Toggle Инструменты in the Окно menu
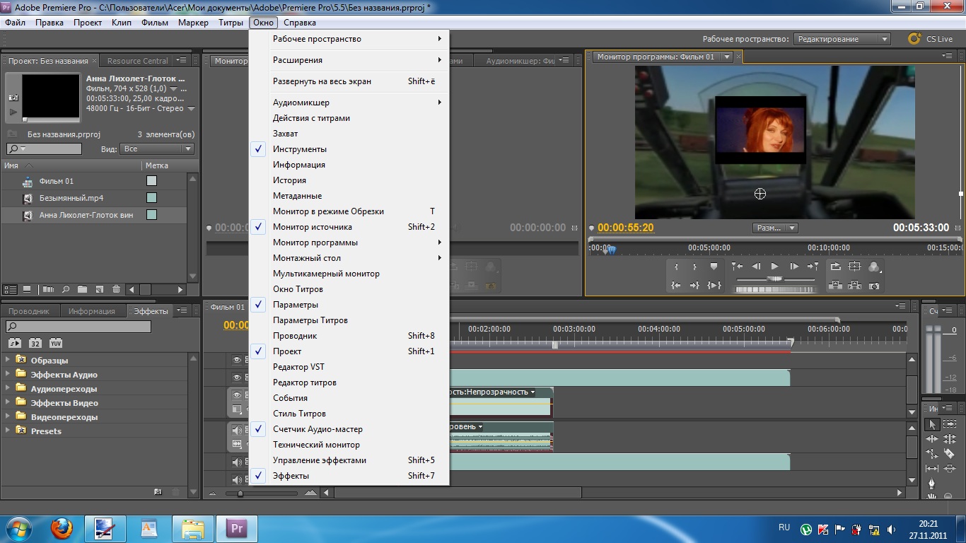 click(349, 149)
